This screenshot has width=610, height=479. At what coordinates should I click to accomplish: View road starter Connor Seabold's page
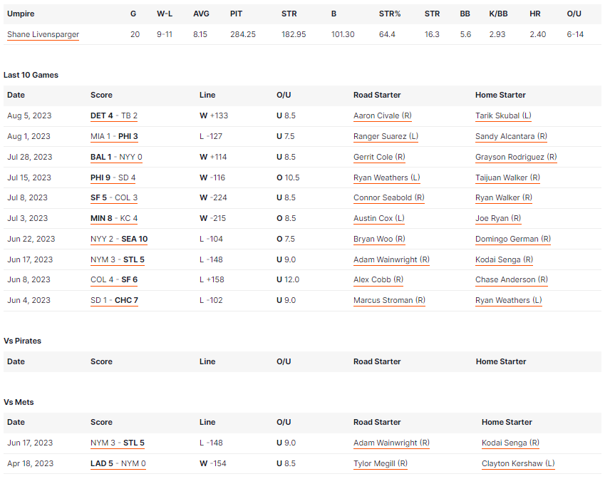389,197
